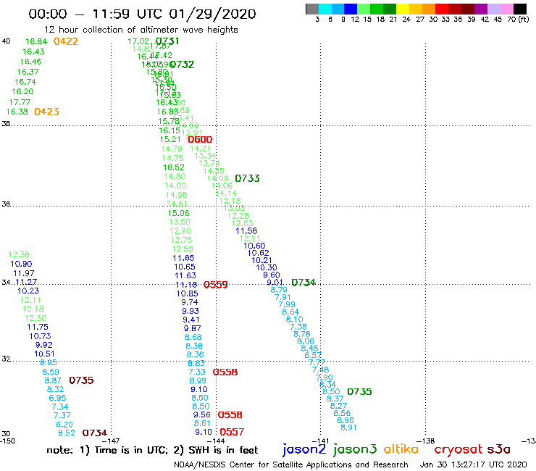This screenshot has width=536, height=471.
Task: Select wave height value 8.52
Action: click(x=67, y=433)
